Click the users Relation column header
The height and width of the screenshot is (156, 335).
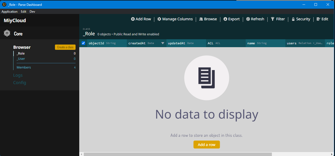tap(305, 43)
